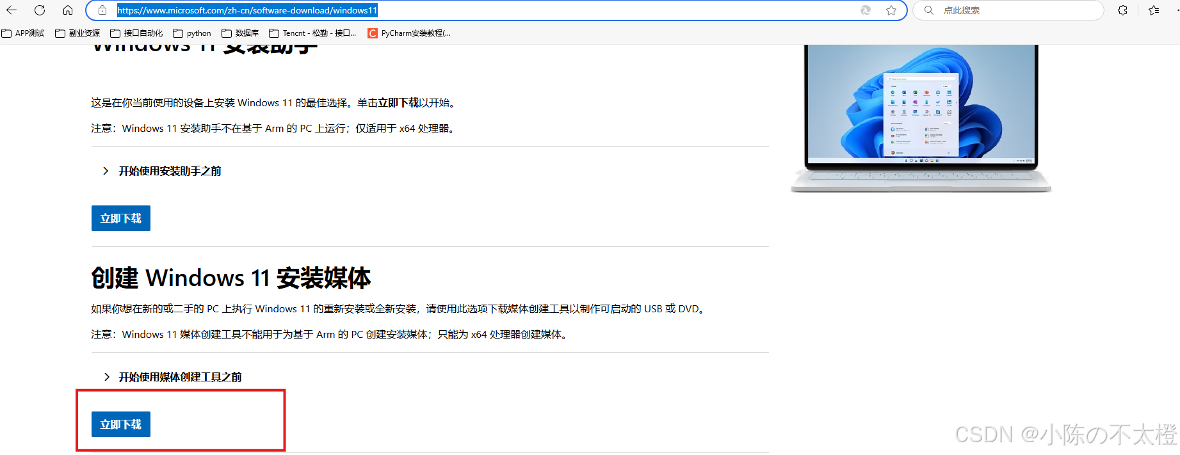Click the Windows 11 laptop image

click(x=921, y=118)
